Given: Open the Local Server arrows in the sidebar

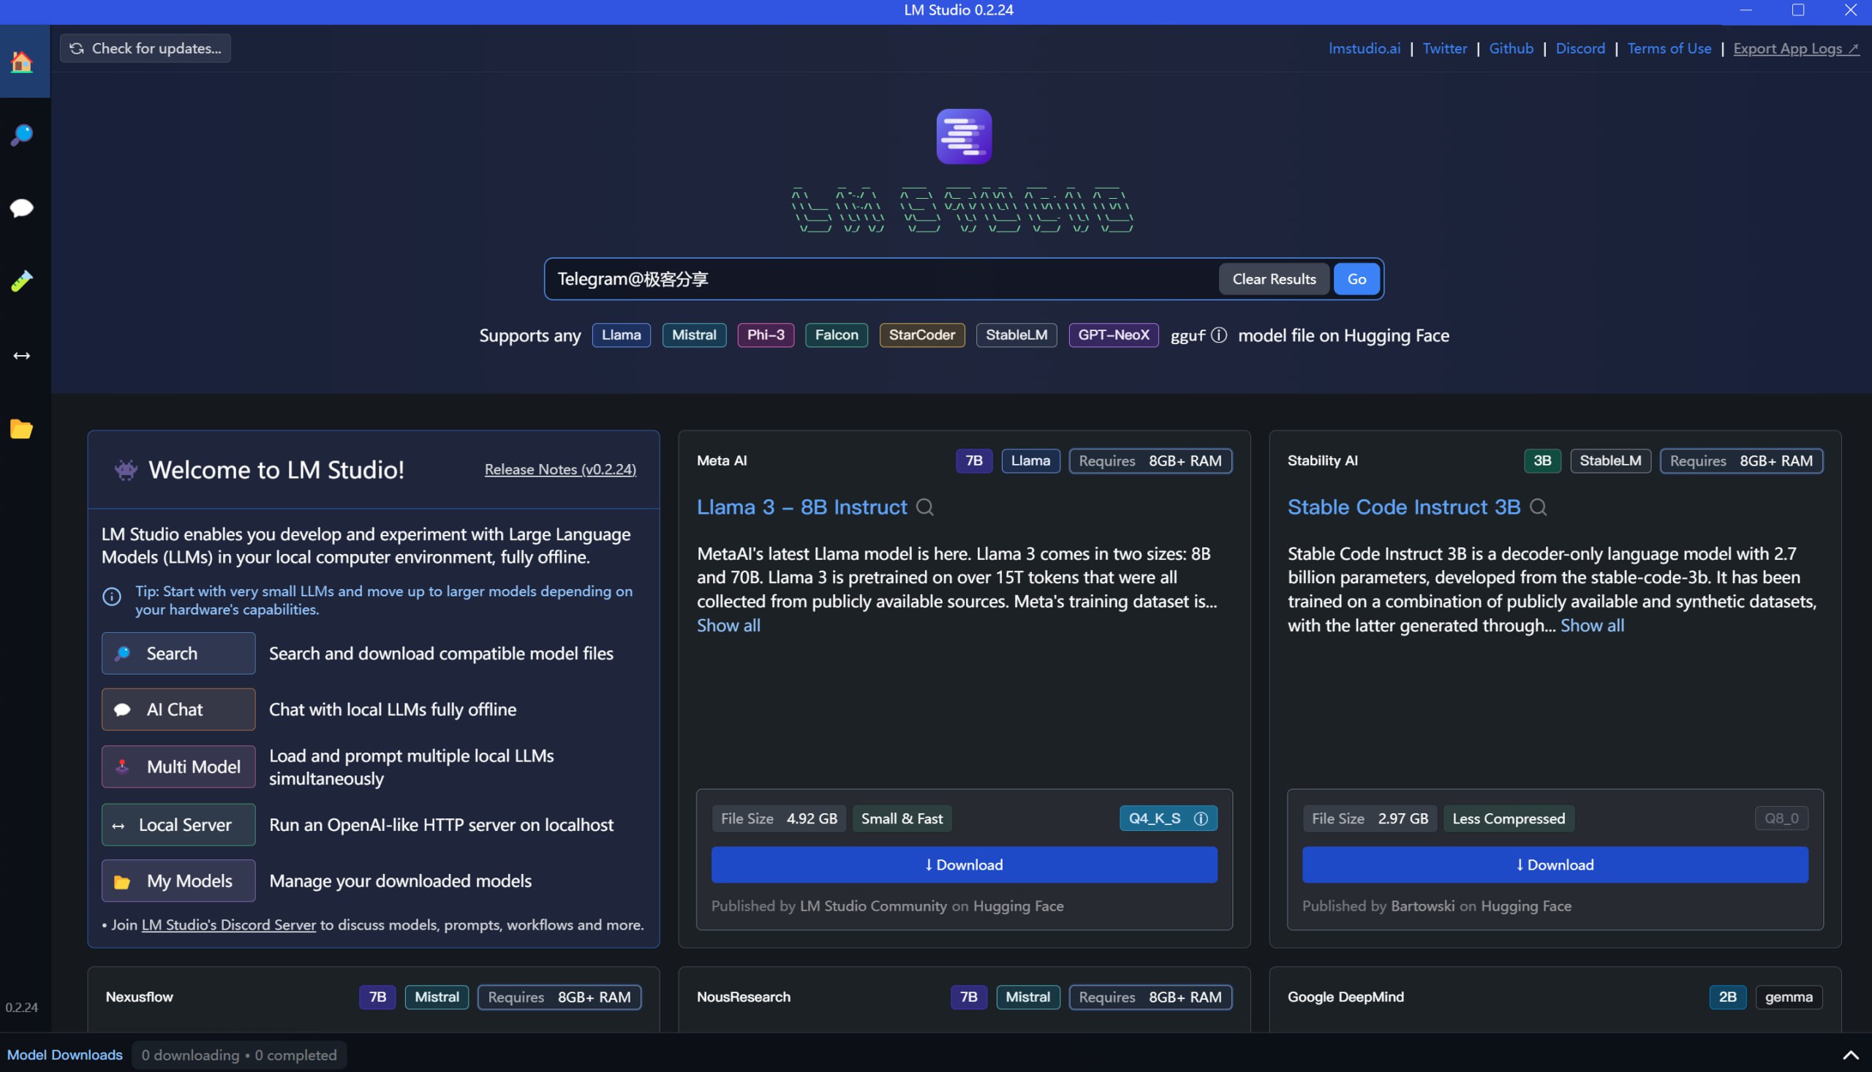Looking at the screenshot, I should (x=22, y=356).
